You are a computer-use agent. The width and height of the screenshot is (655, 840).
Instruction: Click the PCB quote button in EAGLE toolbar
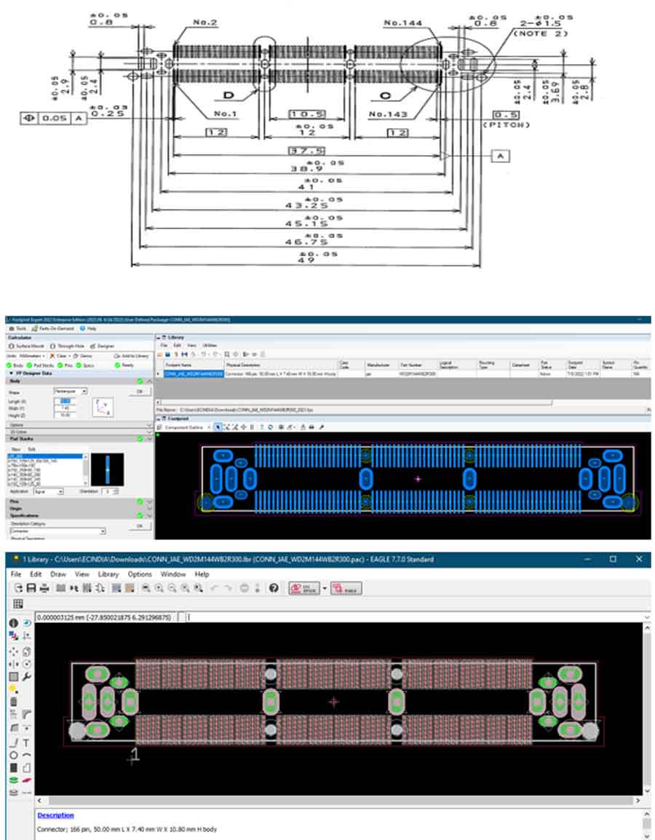(x=346, y=588)
